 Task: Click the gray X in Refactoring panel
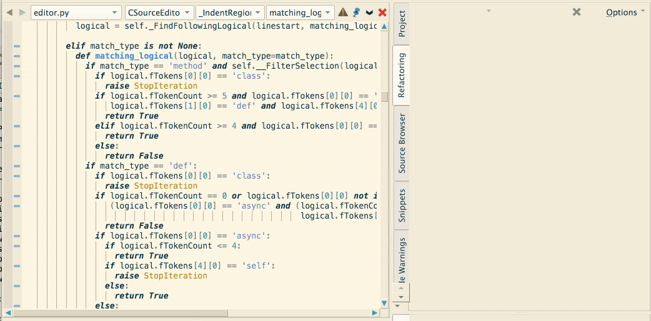point(577,12)
